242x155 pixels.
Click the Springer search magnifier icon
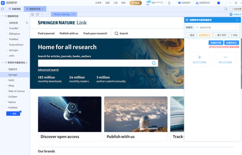(154, 63)
